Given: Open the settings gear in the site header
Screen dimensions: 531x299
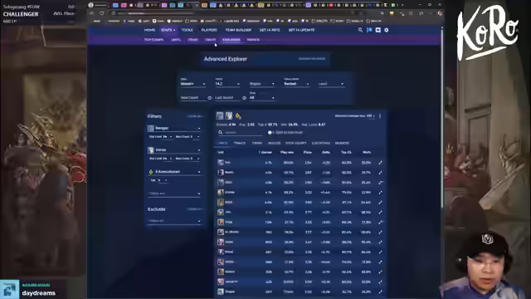Looking at the screenshot, I should (x=387, y=30).
